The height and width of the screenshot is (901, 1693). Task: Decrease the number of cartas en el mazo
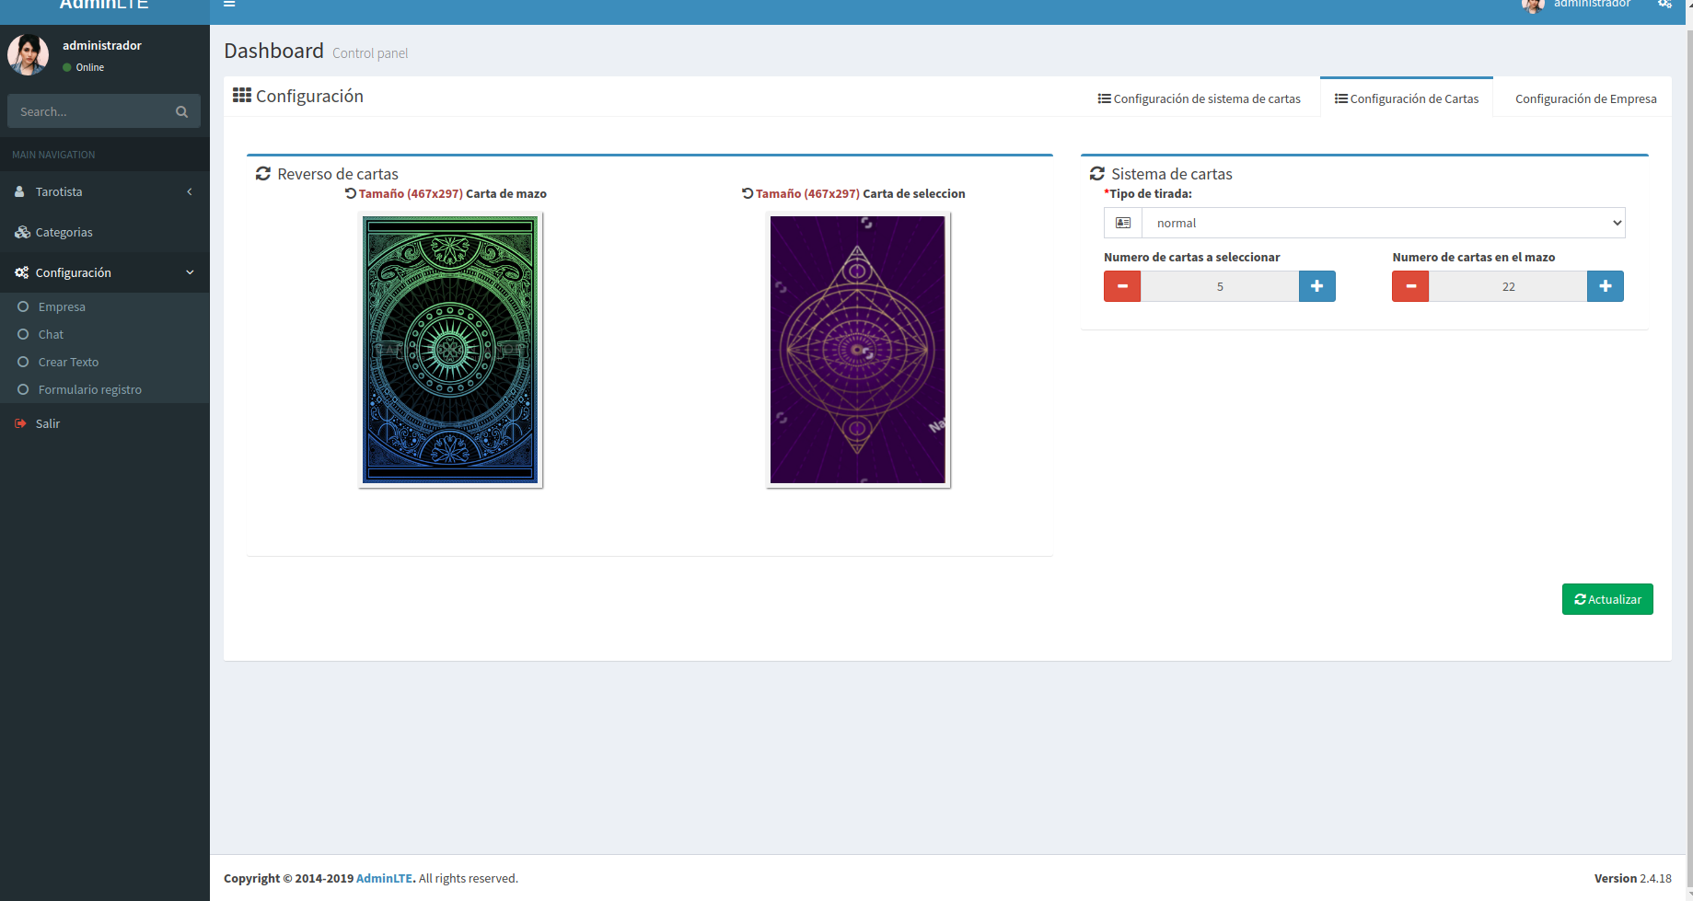click(x=1410, y=286)
